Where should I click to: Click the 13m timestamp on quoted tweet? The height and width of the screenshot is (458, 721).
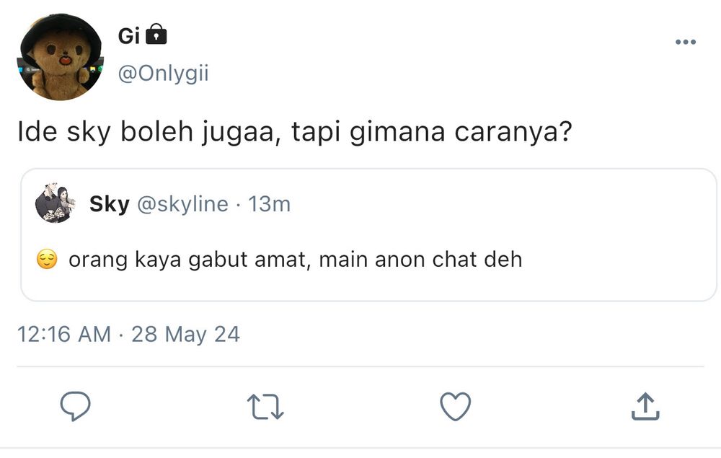tap(269, 205)
